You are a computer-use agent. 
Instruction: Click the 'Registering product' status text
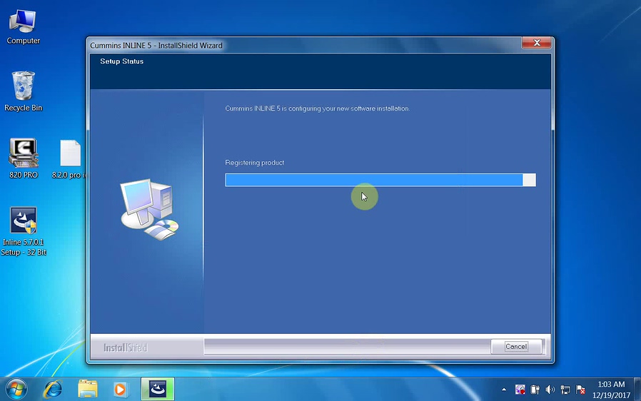click(x=254, y=163)
